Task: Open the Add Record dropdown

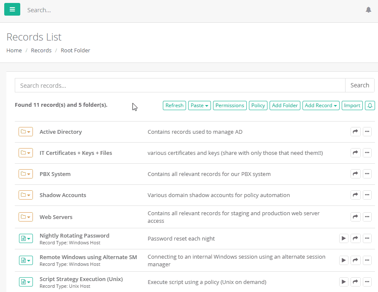Action: tap(321, 105)
